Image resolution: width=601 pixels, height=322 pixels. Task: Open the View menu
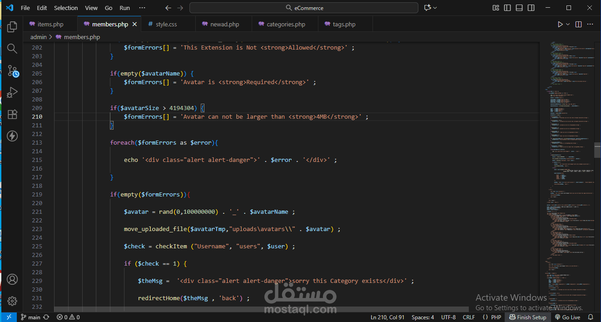click(x=91, y=8)
